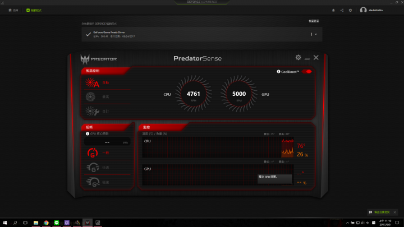
Task: Click the send feedback button
Action: click(379, 212)
